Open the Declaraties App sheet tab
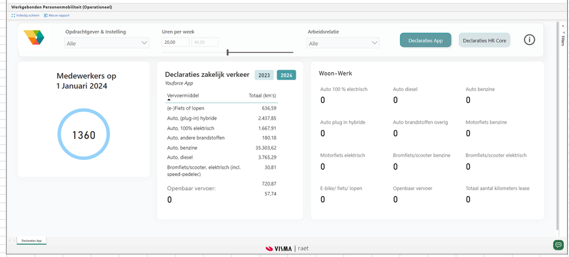The height and width of the screenshot is (257, 569). click(x=31, y=240)
